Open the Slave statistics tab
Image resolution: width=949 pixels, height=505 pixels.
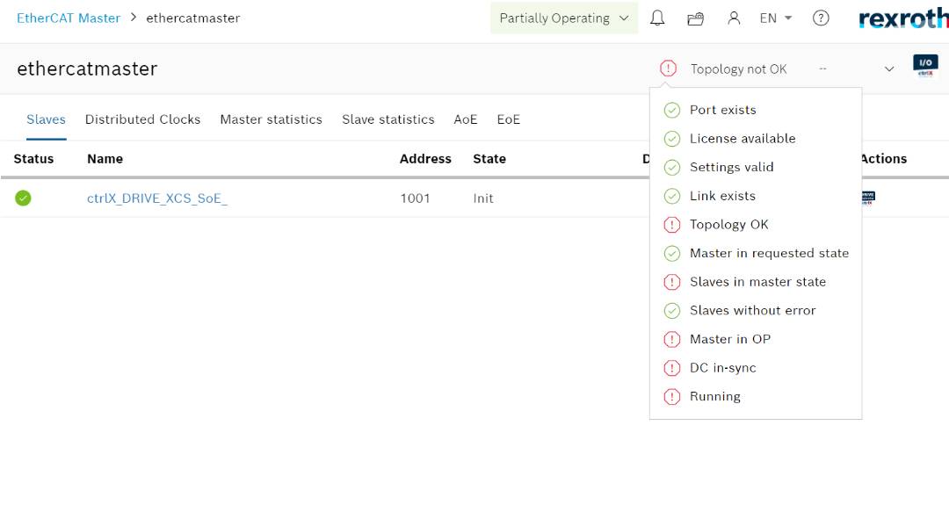click(x=388, y=119)
